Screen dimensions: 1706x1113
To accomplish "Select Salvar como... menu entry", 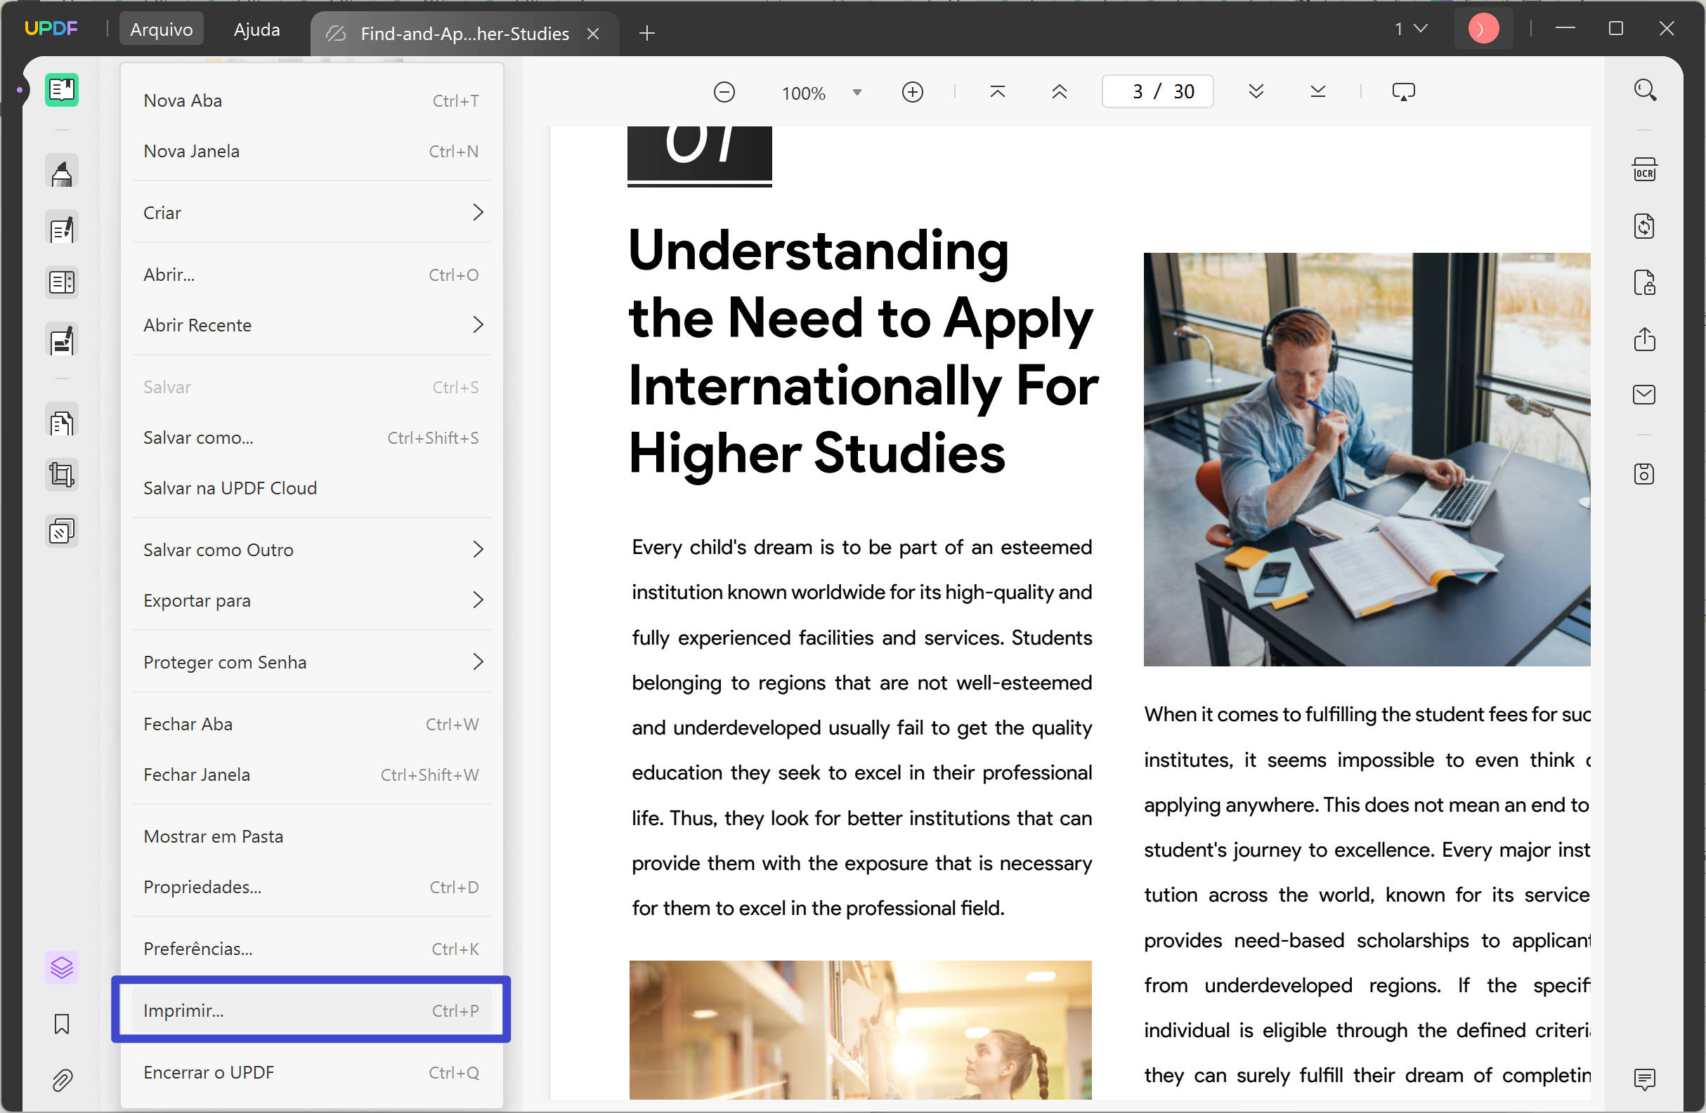I will [313, 437].
